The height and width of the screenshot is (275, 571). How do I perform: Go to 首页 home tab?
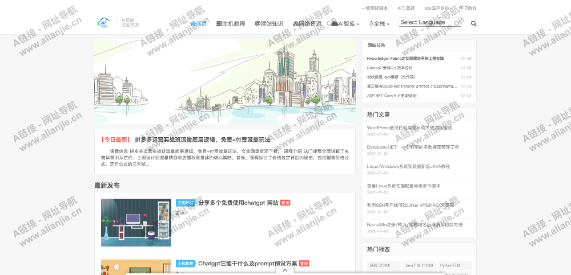click(x=198, y=24)
